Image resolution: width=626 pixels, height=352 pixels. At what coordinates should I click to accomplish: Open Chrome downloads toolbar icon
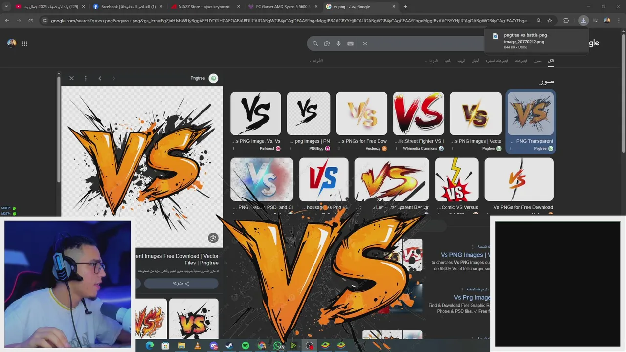583,21
